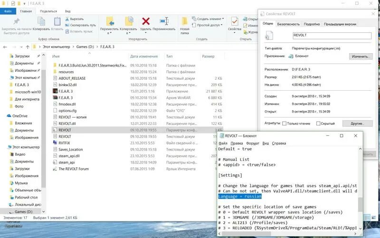Open Рабочий стол in sidebar
This screenshot has width=380, height=238.
[26, 197]
